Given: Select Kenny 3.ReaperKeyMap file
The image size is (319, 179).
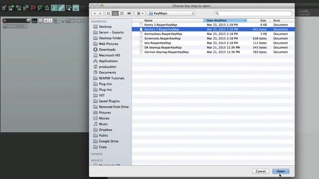Looking at the screenshot, I should click(x=213, y=25).
